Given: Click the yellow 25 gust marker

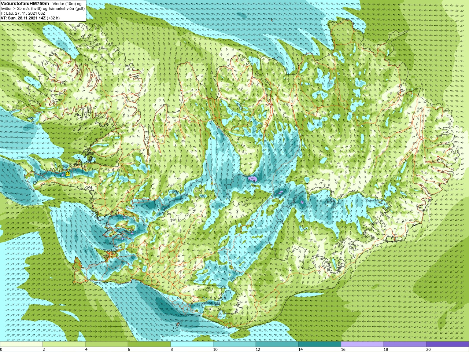Looking at the screenshot, I should click(x=67, y=173).
